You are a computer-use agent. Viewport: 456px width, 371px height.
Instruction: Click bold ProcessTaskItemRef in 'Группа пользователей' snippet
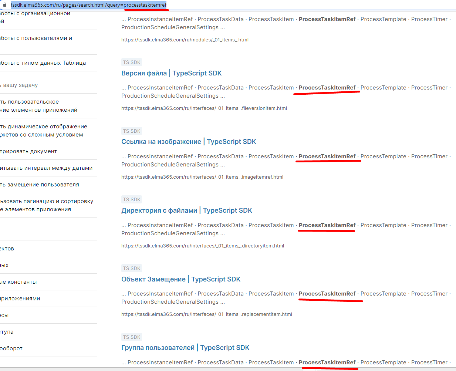coord(327,362)
